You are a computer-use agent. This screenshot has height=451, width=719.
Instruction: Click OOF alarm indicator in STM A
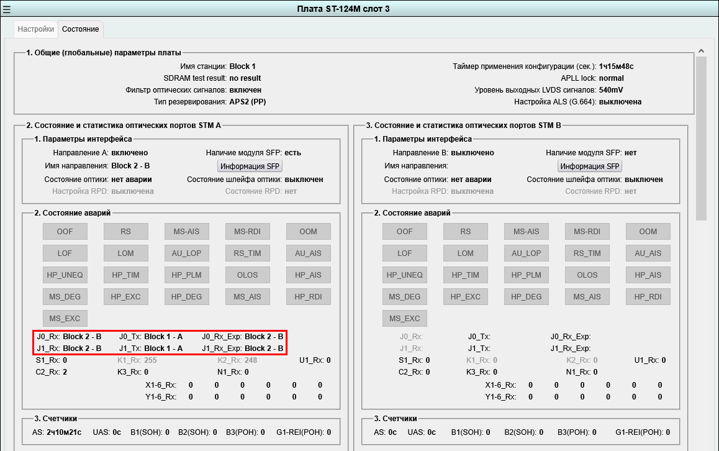coord(65,232)
